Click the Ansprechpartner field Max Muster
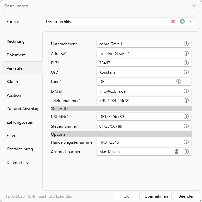202x202 pixels. (144, 151)
